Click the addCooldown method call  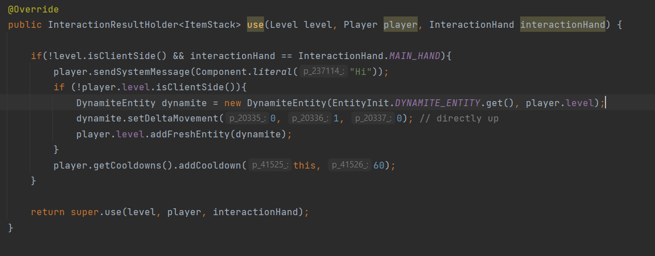coord(210,166)
